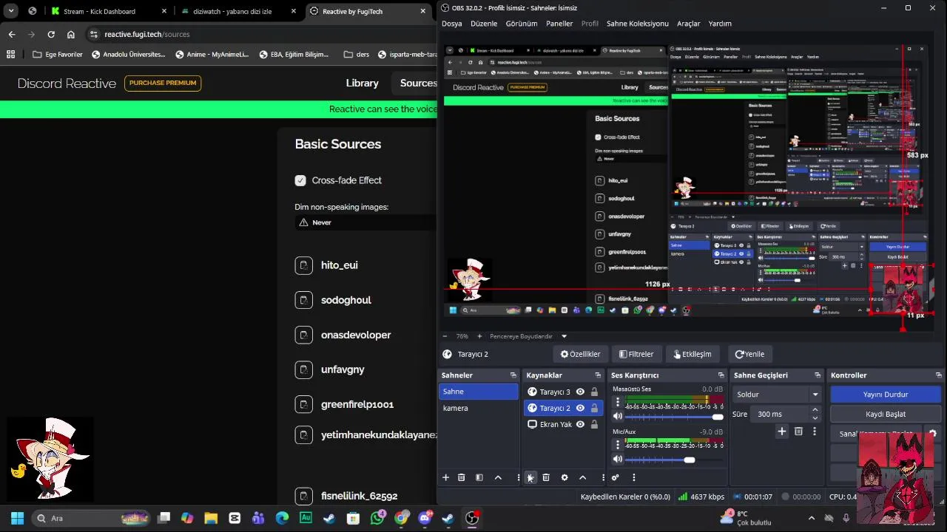Click PURCHASE PREMIUM in Discord Reactive

click(x=163, y=83)
